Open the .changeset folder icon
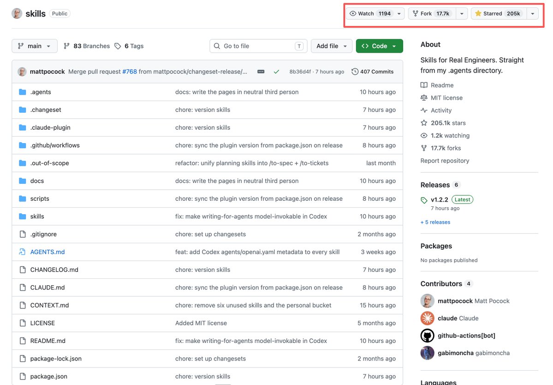Image resolution: width=553 pixels, height=385 pixels. point(23,110)
